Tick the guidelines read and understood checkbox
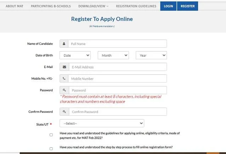Viewport: 226px width, 154px height. 51,135
